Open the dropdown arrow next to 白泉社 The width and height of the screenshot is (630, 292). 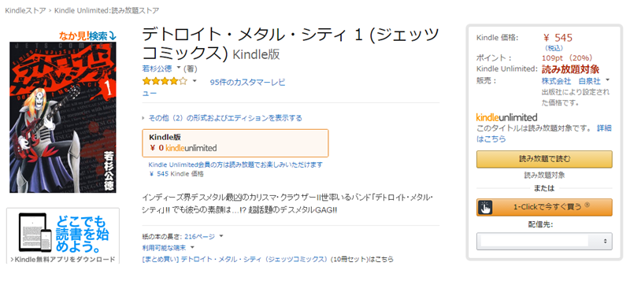607,80
